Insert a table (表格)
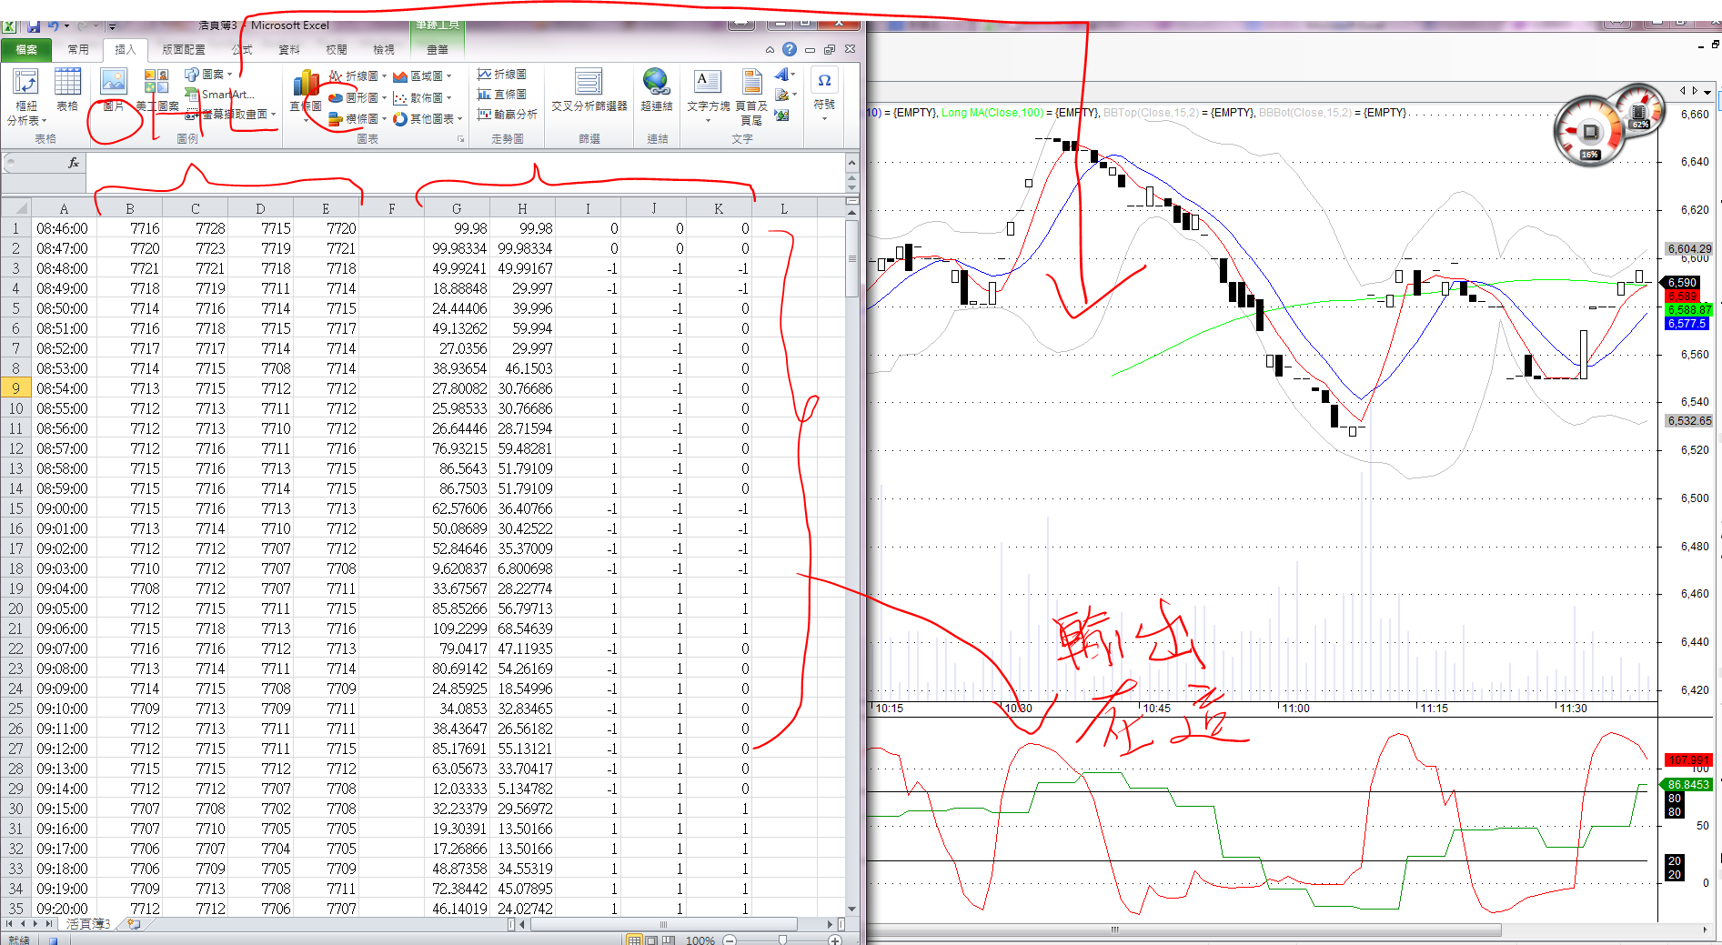 point(67,89)
